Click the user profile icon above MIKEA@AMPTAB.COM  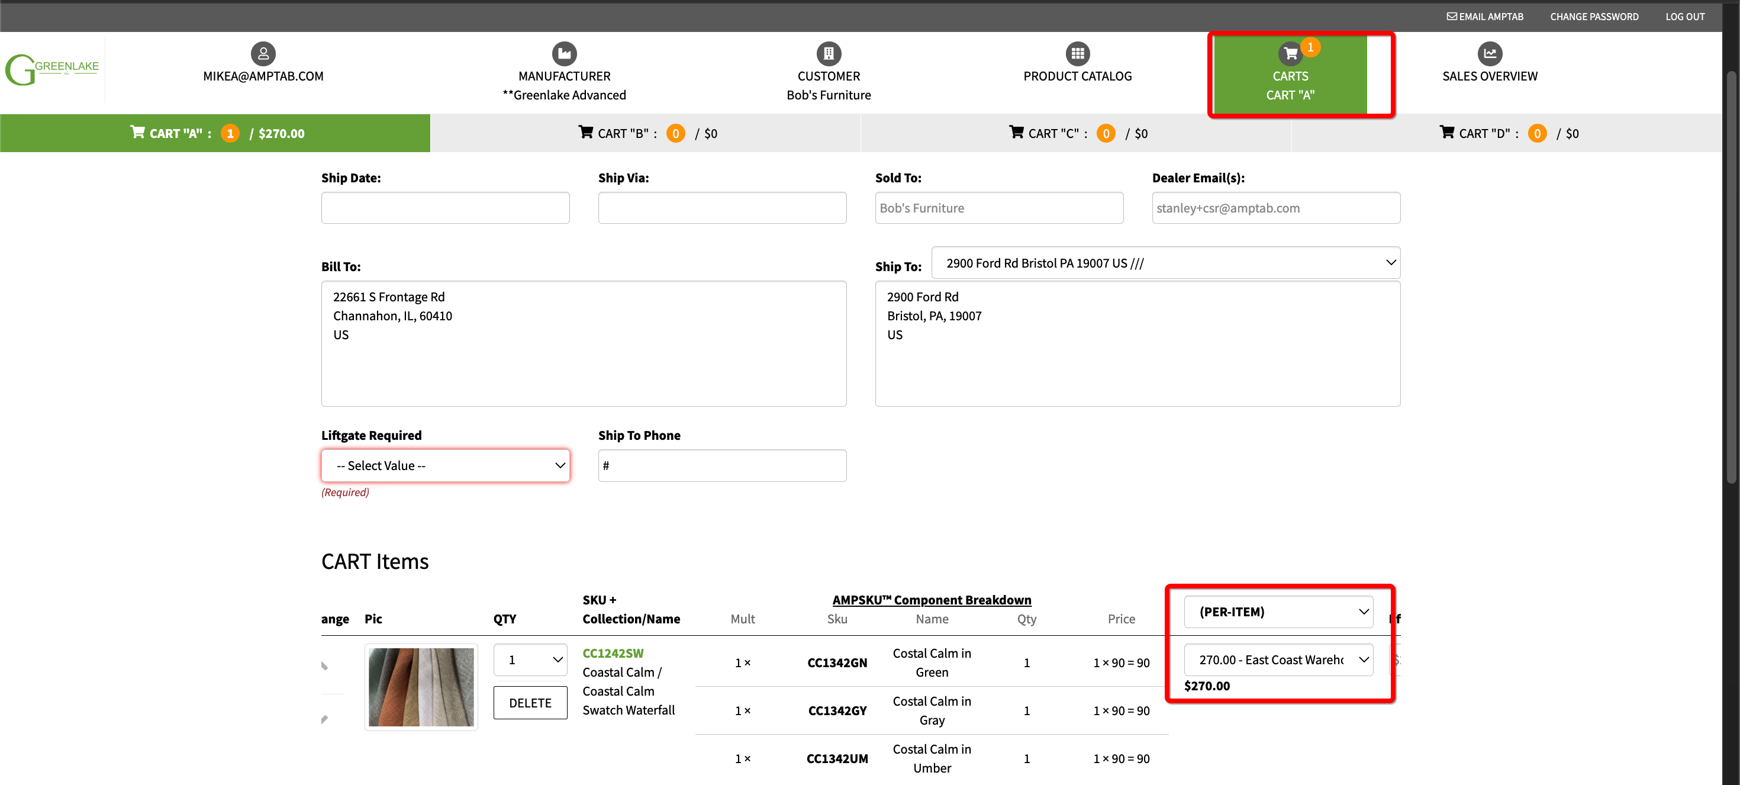click(263, 53)
